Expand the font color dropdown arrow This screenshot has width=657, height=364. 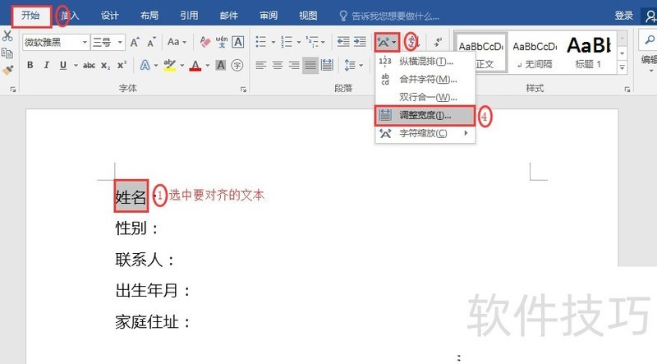point(207,66)
